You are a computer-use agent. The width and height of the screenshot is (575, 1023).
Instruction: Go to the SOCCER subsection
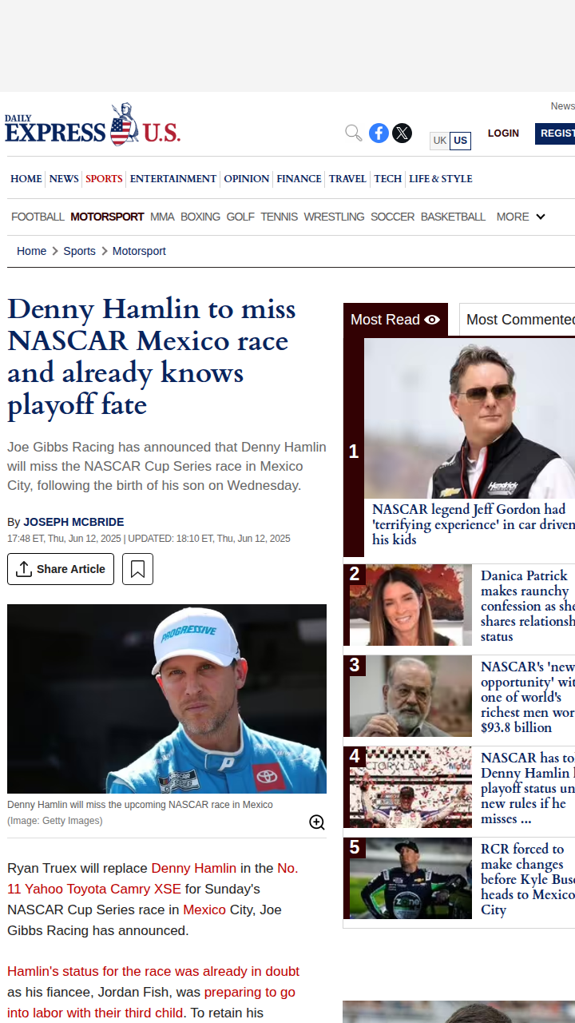click(x=393, y=217)
